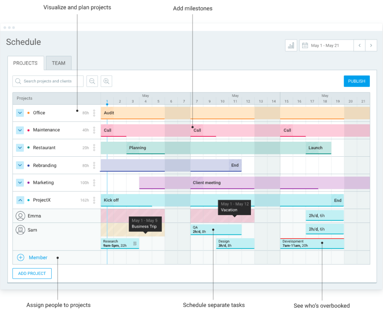Click the zoom in magnifier icon

(x=106, y=81)
